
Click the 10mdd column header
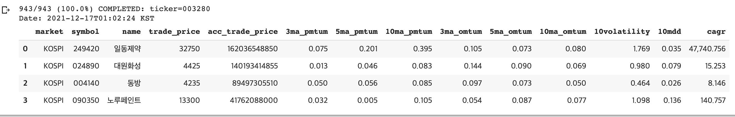669,32
